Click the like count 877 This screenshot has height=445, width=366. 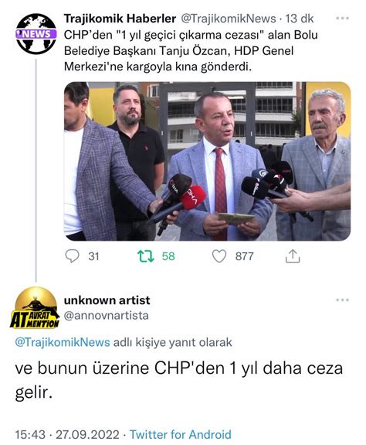coord(244,256)
